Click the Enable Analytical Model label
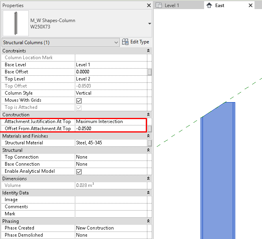The width and height of the screenshot is (262, 239). point(30,171)
